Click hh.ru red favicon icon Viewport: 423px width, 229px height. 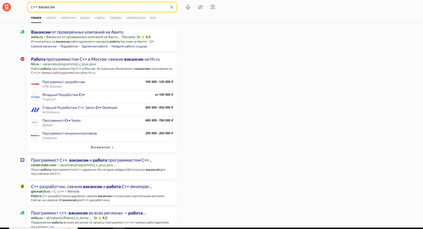point(22,59)
